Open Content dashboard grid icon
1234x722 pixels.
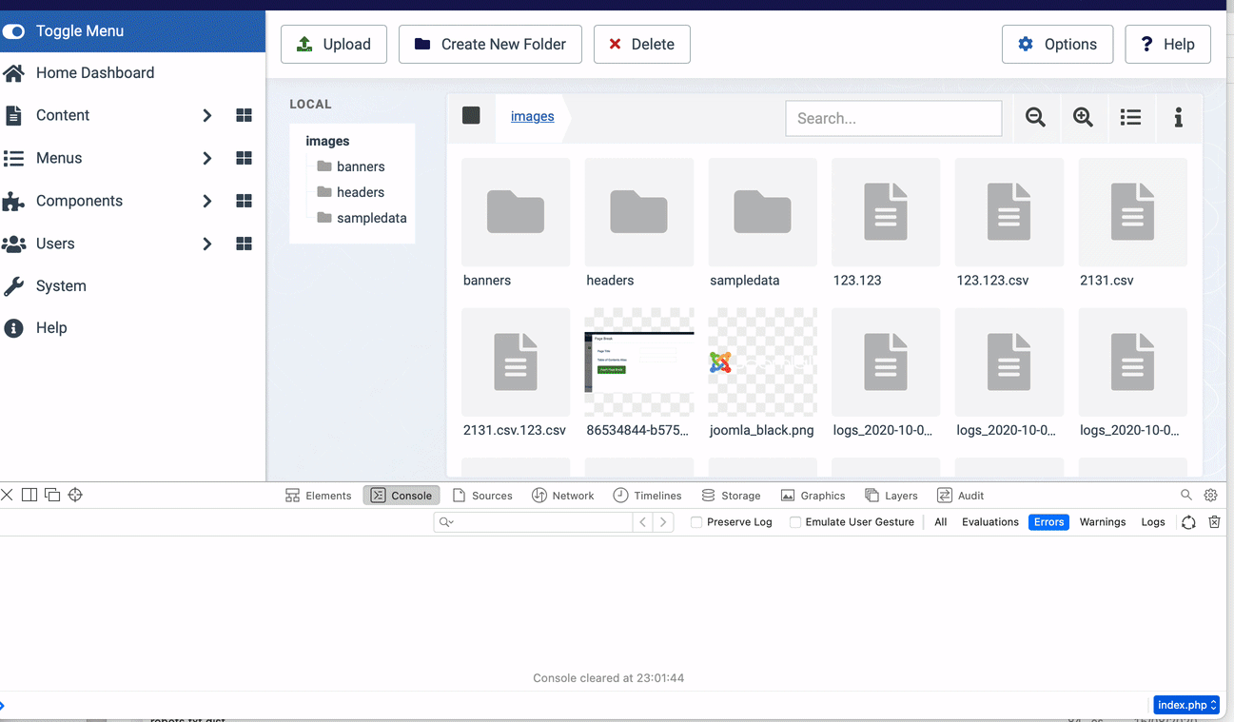tap(244, 115)
